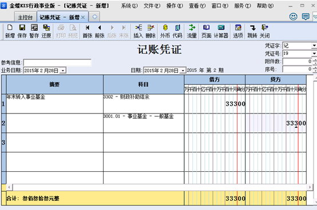Open the 预览 print preview icon
317x210 pixels.
[73, 31]
